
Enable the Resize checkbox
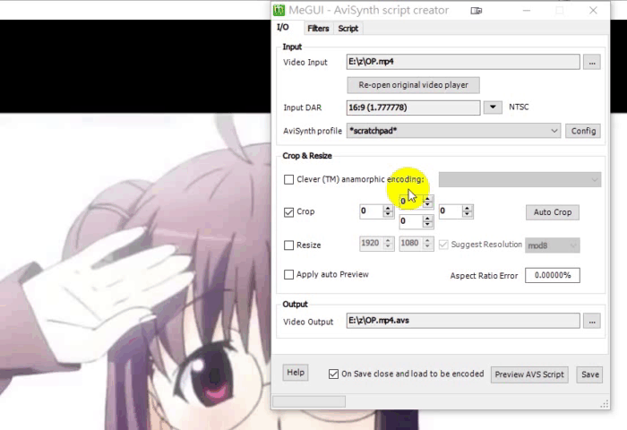pos(288,245)
